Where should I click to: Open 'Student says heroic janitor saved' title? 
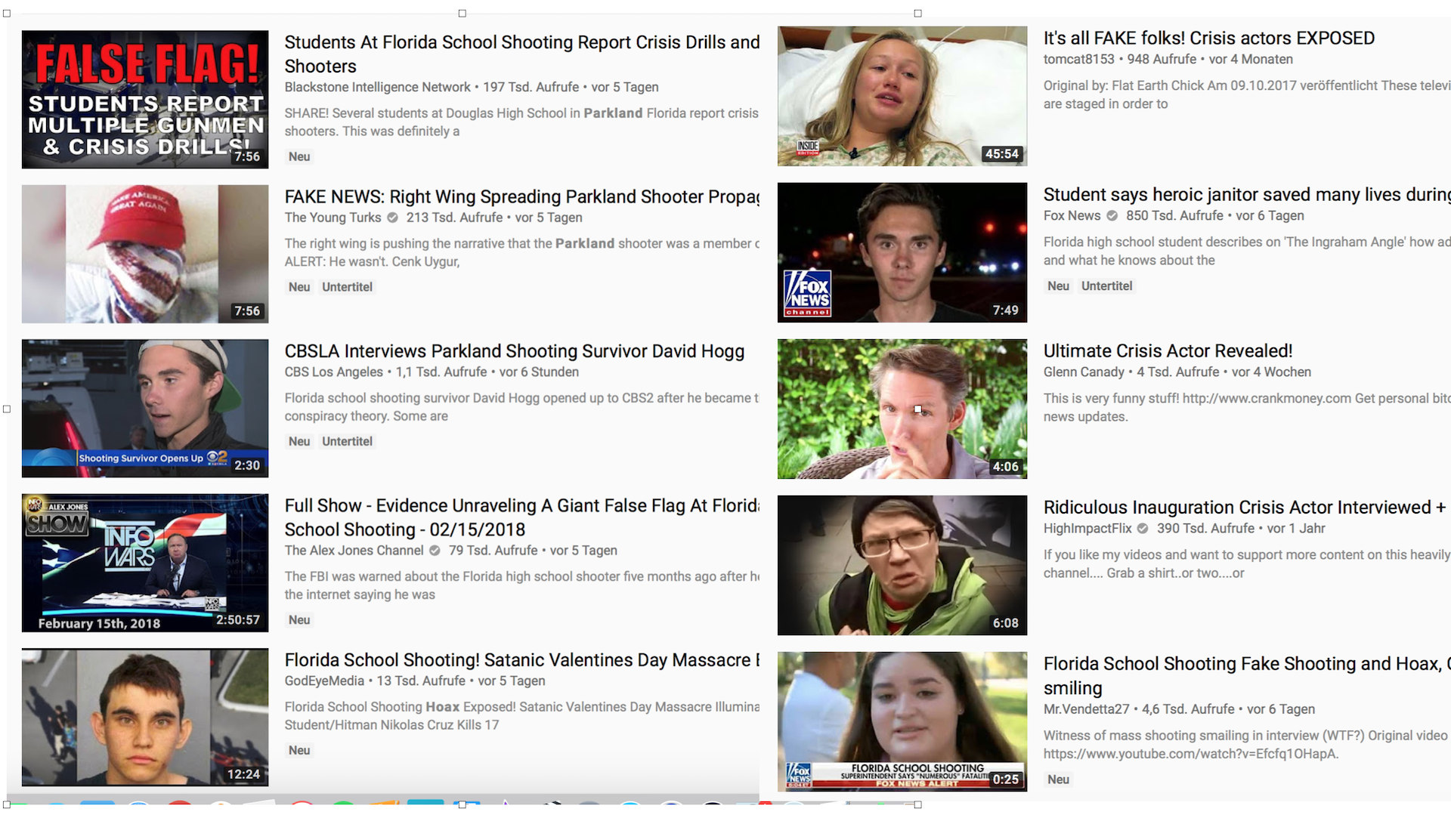point(1247,195)
